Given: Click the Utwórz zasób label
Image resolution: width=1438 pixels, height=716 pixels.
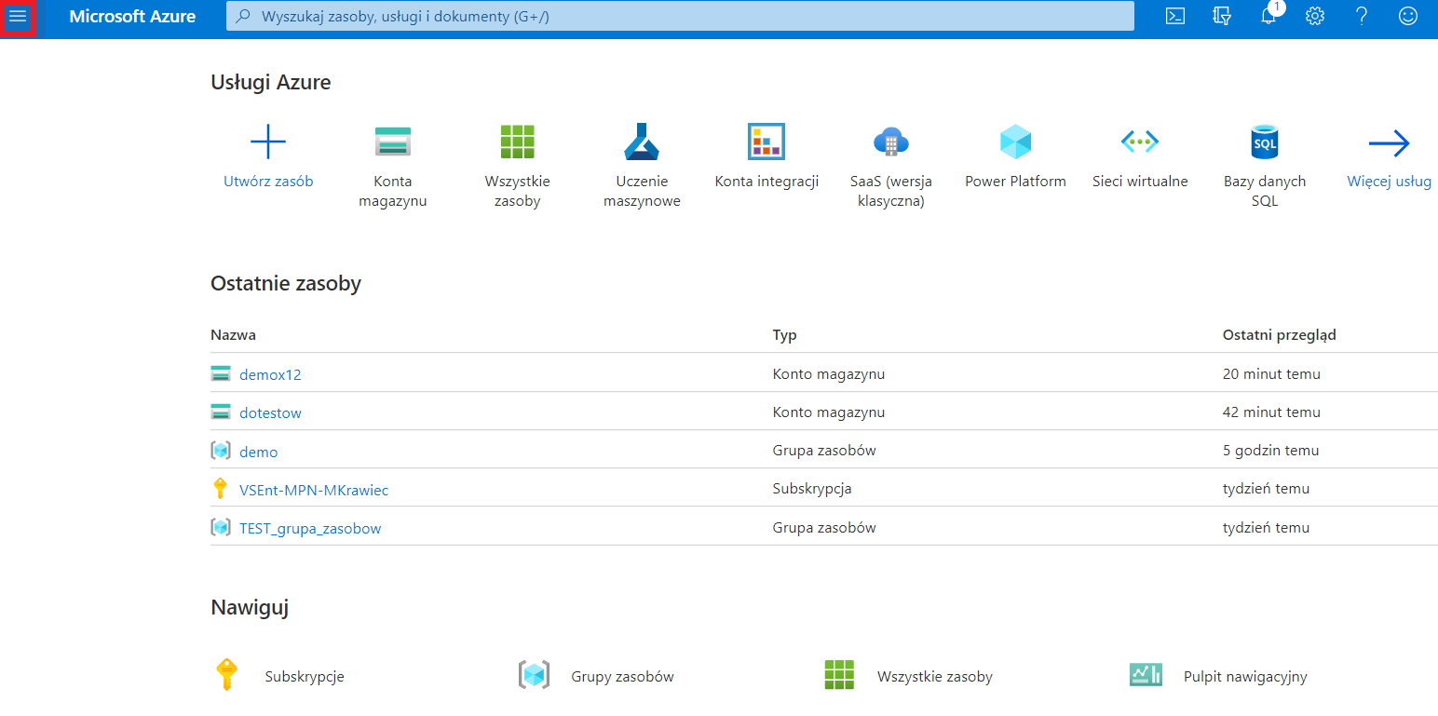Looking at the screenshot, I should 268,182.
